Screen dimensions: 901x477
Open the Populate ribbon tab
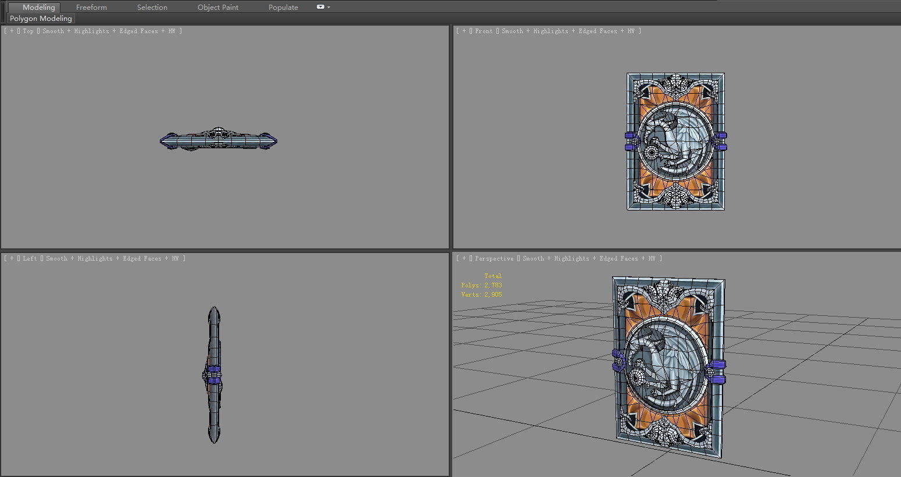coord(283,7)
